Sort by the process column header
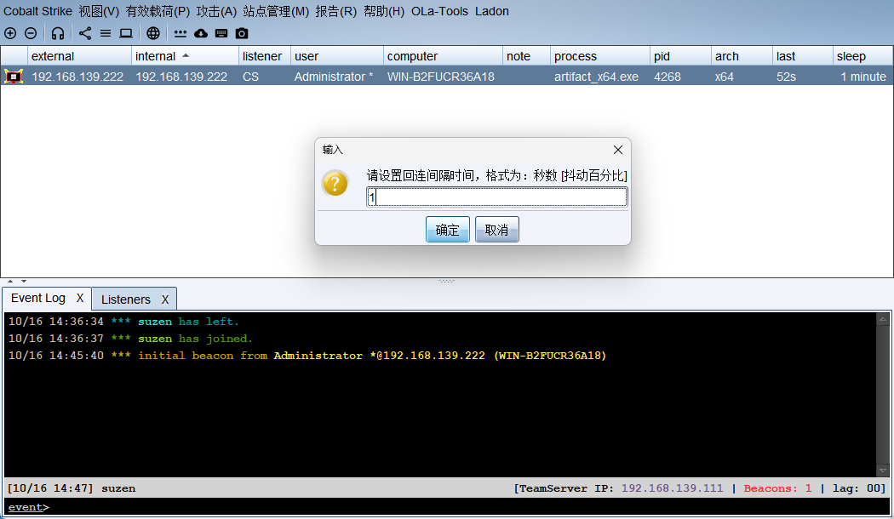894x519 pixels. 599,56
